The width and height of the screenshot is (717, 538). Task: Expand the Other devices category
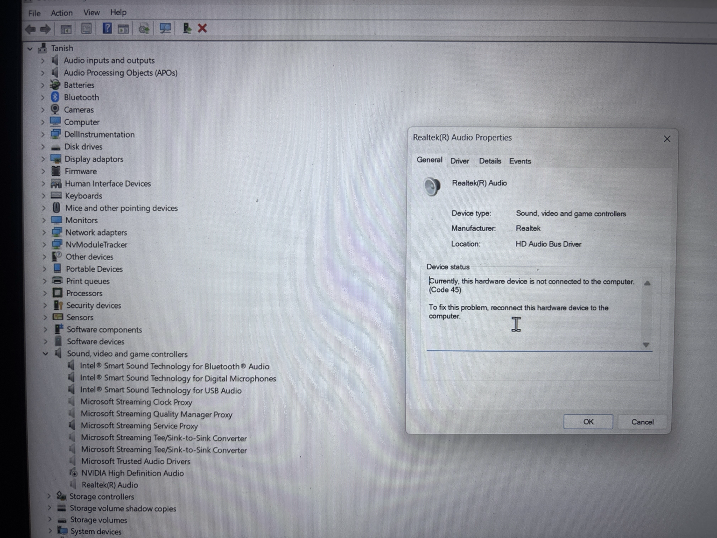[45, 256]
